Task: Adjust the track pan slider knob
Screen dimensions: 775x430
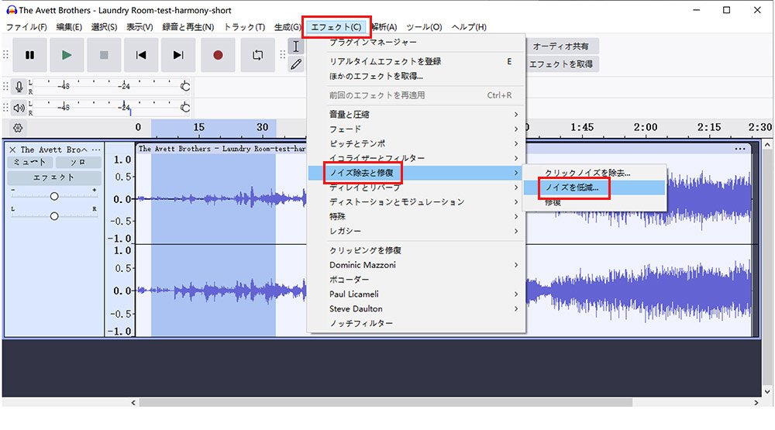Action: [x=54, y=216]
